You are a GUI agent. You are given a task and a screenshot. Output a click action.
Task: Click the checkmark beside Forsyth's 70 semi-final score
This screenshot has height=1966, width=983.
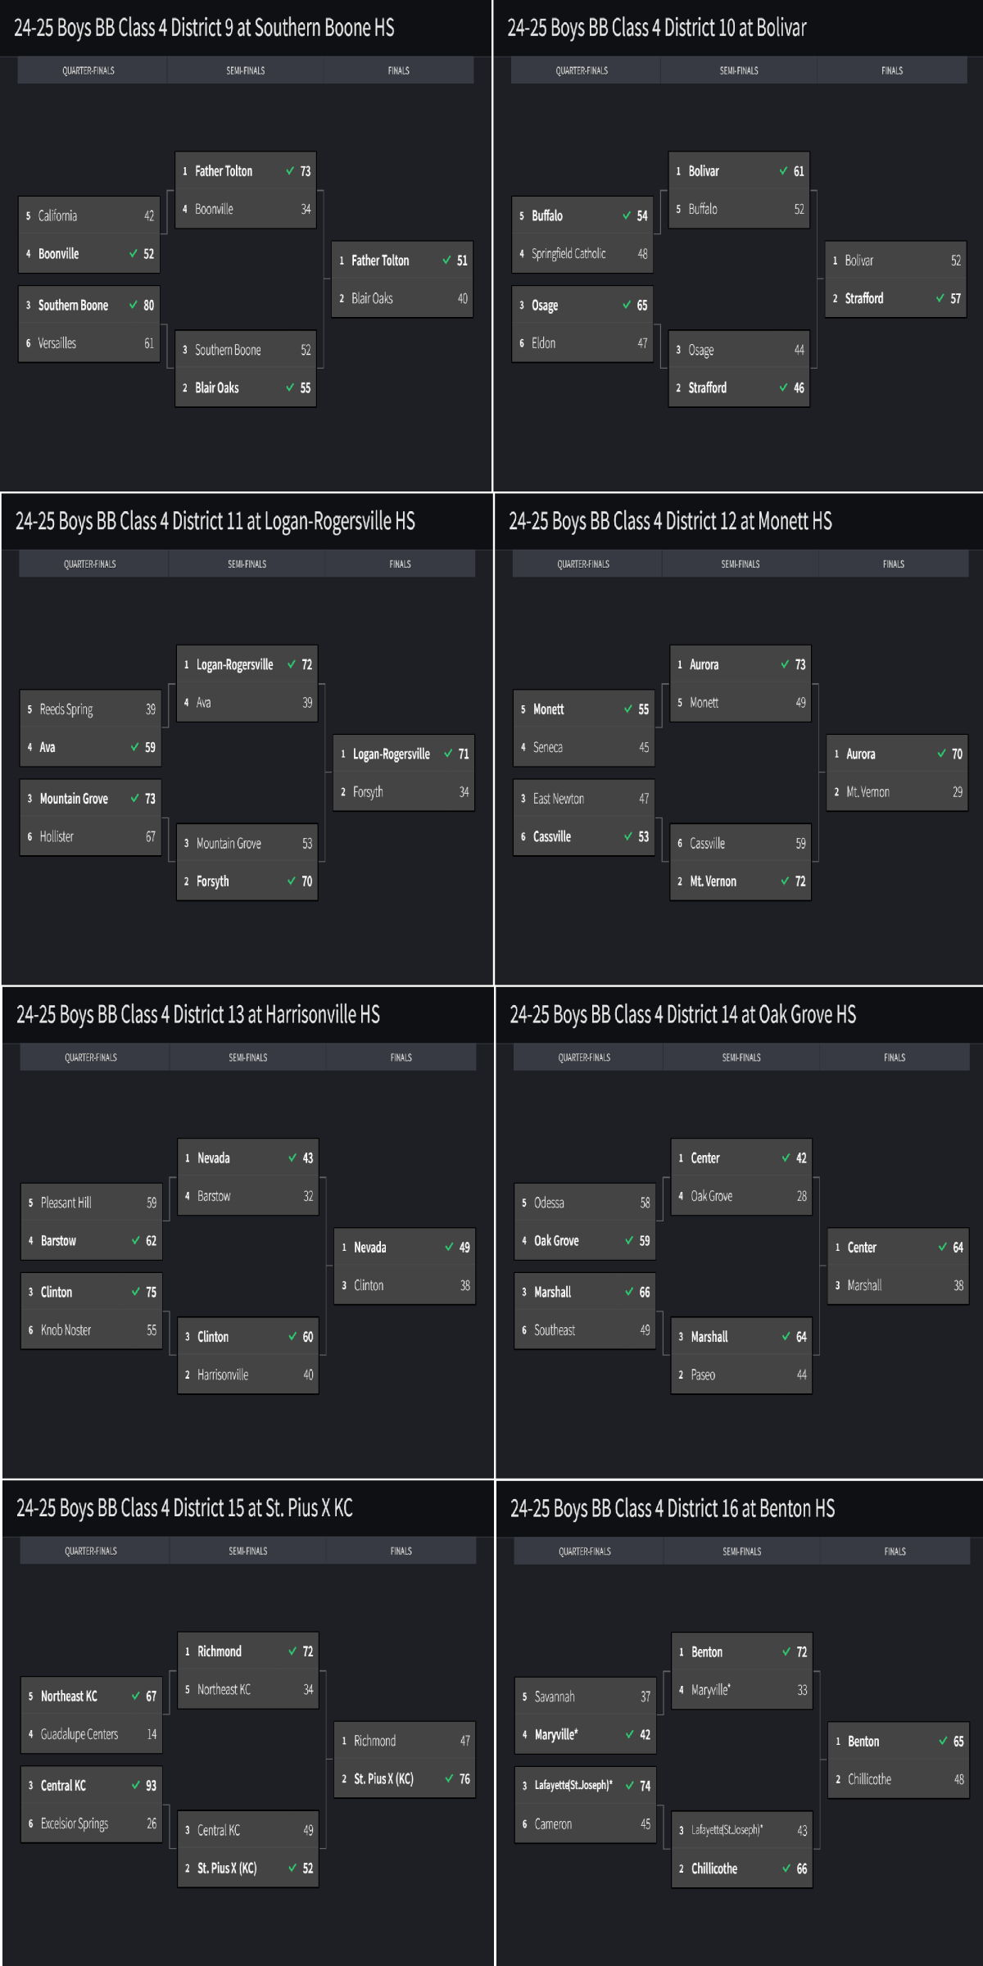tap(292, 881)
